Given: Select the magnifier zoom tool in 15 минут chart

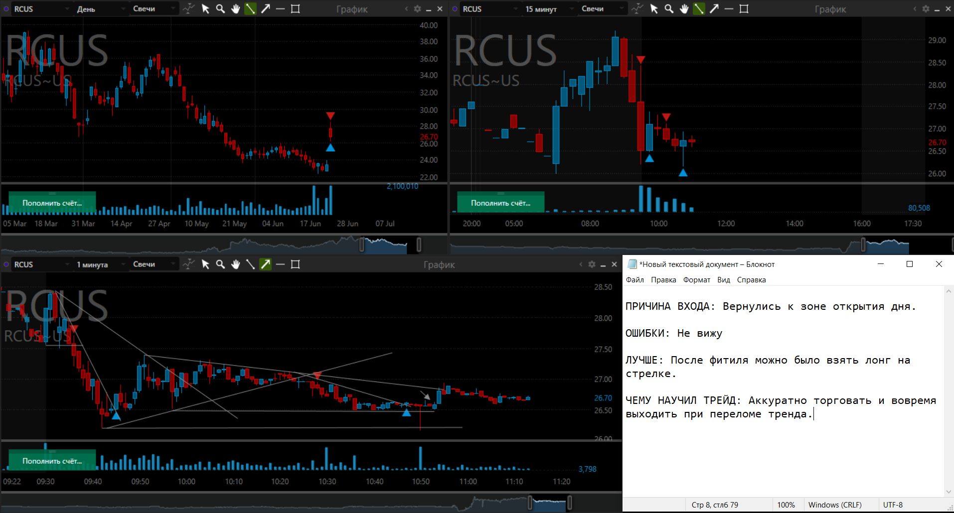Looking at the screenshot, I should (x=669, y=8).
